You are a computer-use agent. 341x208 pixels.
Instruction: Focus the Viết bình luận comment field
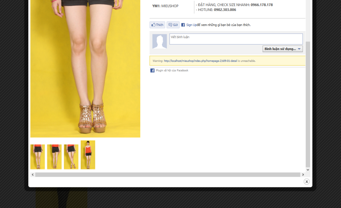tap(236, 39)
